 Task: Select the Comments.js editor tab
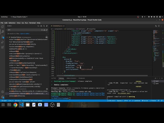coord(56,26)
